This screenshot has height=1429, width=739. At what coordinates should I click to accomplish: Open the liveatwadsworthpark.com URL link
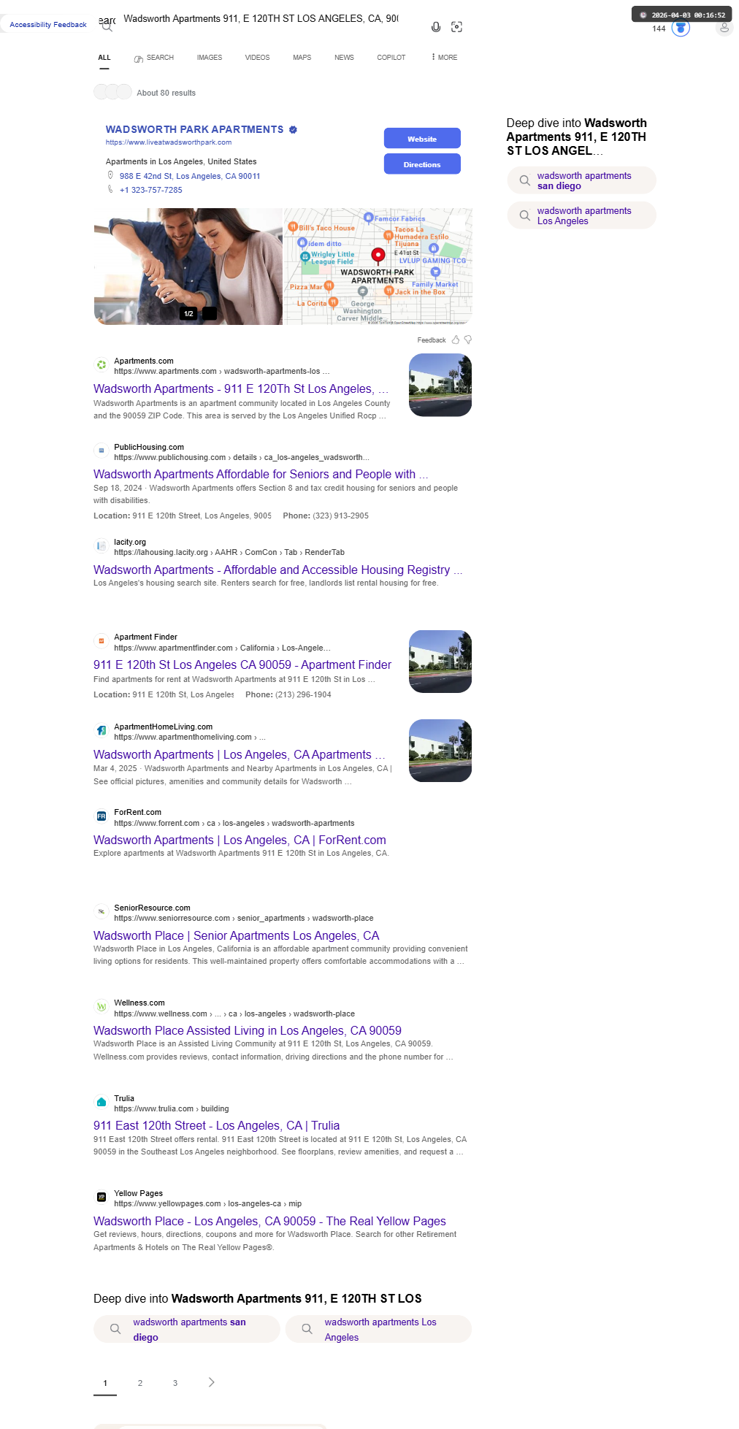click(x=169, y=142)
